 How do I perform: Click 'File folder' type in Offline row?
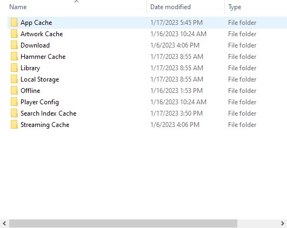coord(242,91)
